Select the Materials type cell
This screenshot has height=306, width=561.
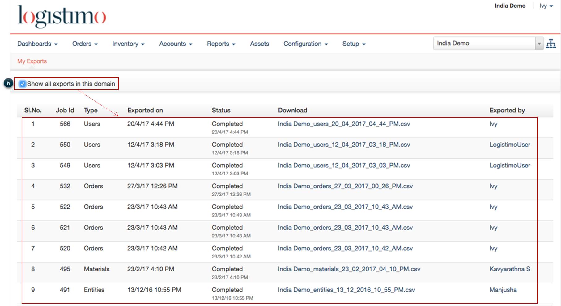pyautogui.click(x=97, y=269)
